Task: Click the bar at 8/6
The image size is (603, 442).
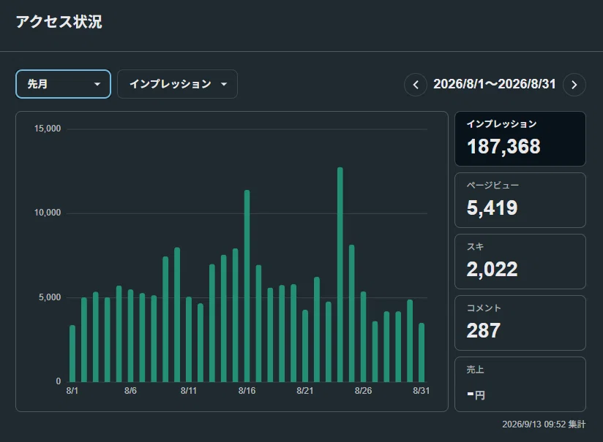Action: pos(130,335)
